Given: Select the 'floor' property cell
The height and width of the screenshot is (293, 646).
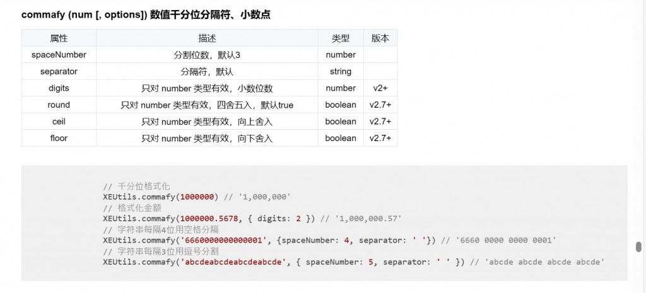Looking at the screenshot, I should tap(59, 138).
